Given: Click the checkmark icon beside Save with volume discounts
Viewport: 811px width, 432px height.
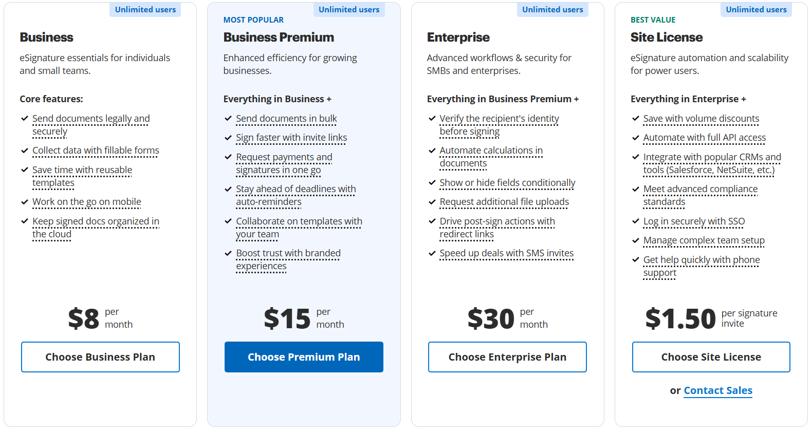Looking at the screenshot, I should pyautogui.click(x=636, y=119).
